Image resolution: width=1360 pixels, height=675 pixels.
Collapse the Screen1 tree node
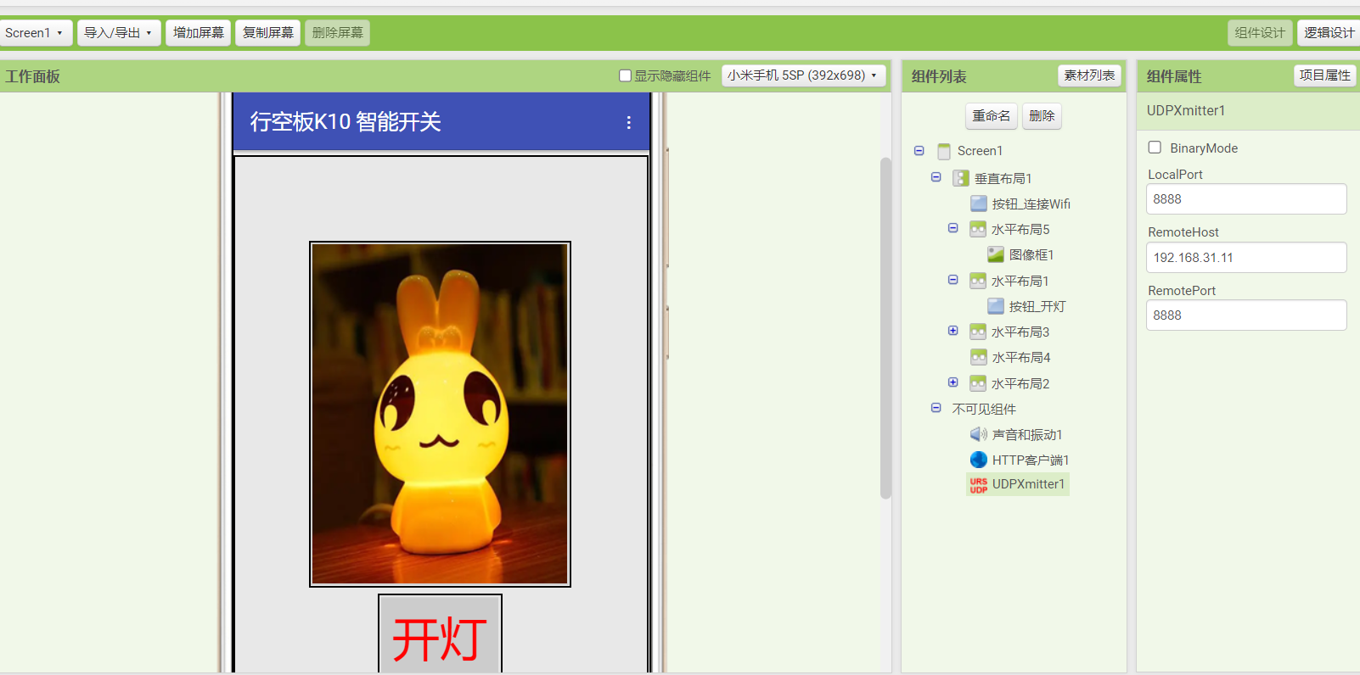coord(919,151)
